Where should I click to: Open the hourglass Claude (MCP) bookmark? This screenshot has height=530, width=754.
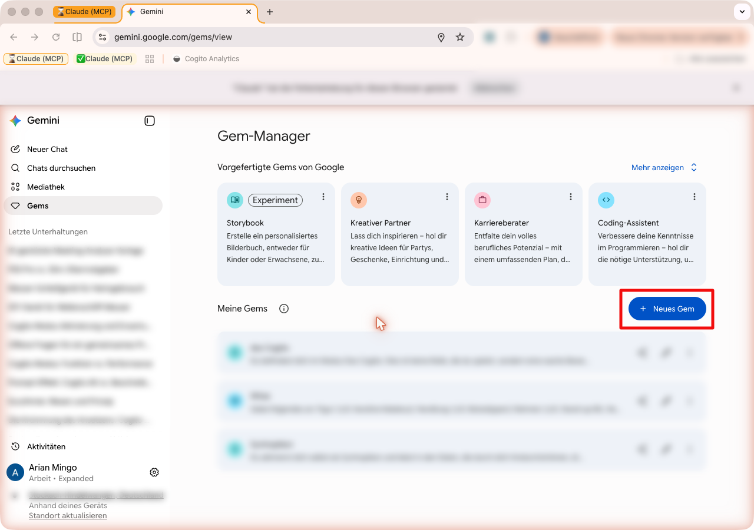pyautogui.click(x=36, y=59)
